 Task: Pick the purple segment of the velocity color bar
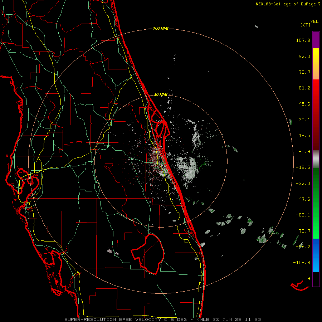click(316, 40)
